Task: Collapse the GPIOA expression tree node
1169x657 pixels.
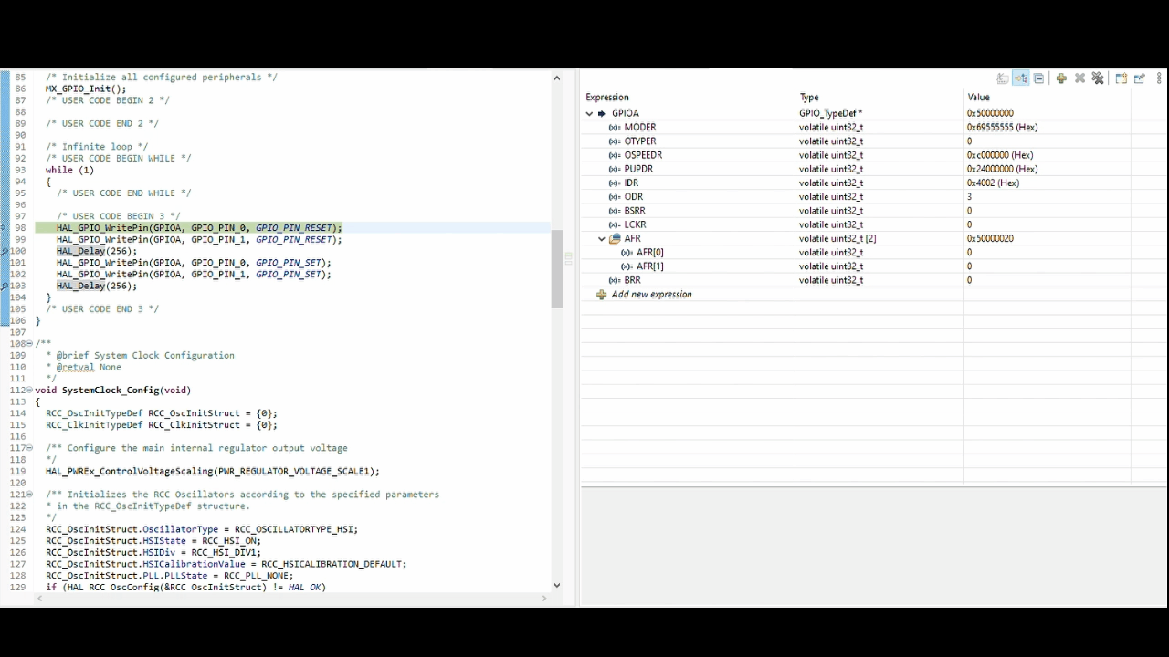Action: coord(589,114)
